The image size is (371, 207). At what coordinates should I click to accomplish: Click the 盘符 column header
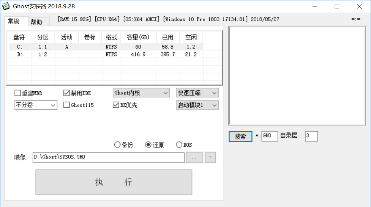[19, 37]
